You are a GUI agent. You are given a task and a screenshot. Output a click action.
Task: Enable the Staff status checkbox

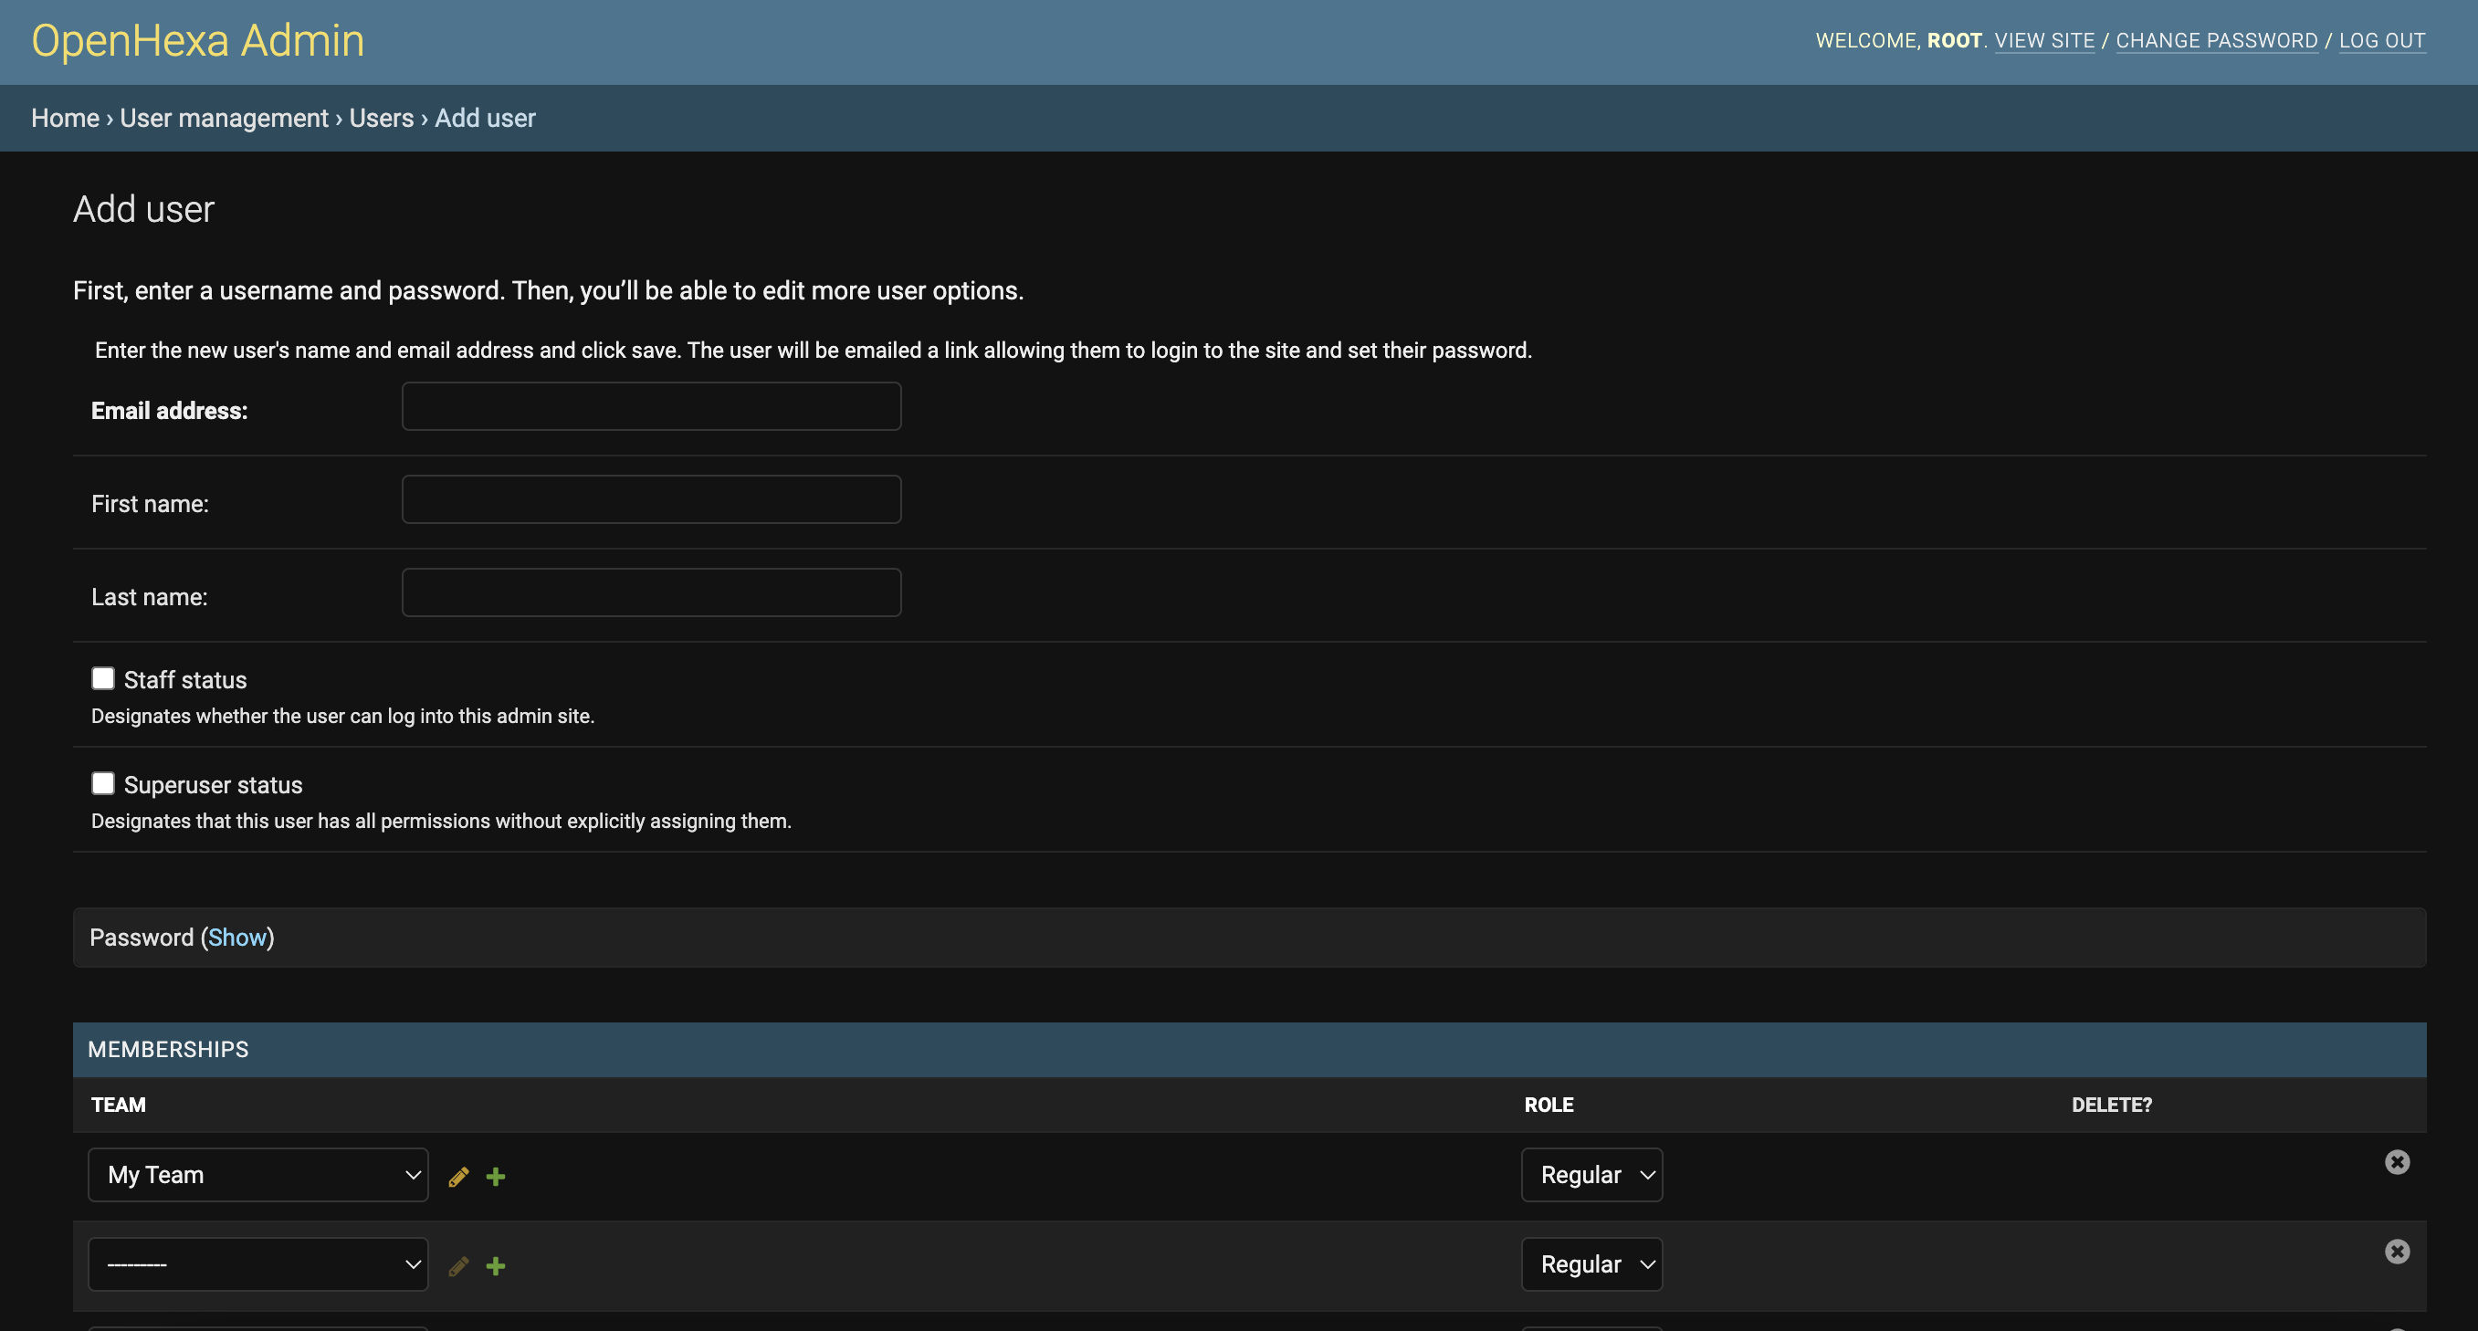point(103,678)
